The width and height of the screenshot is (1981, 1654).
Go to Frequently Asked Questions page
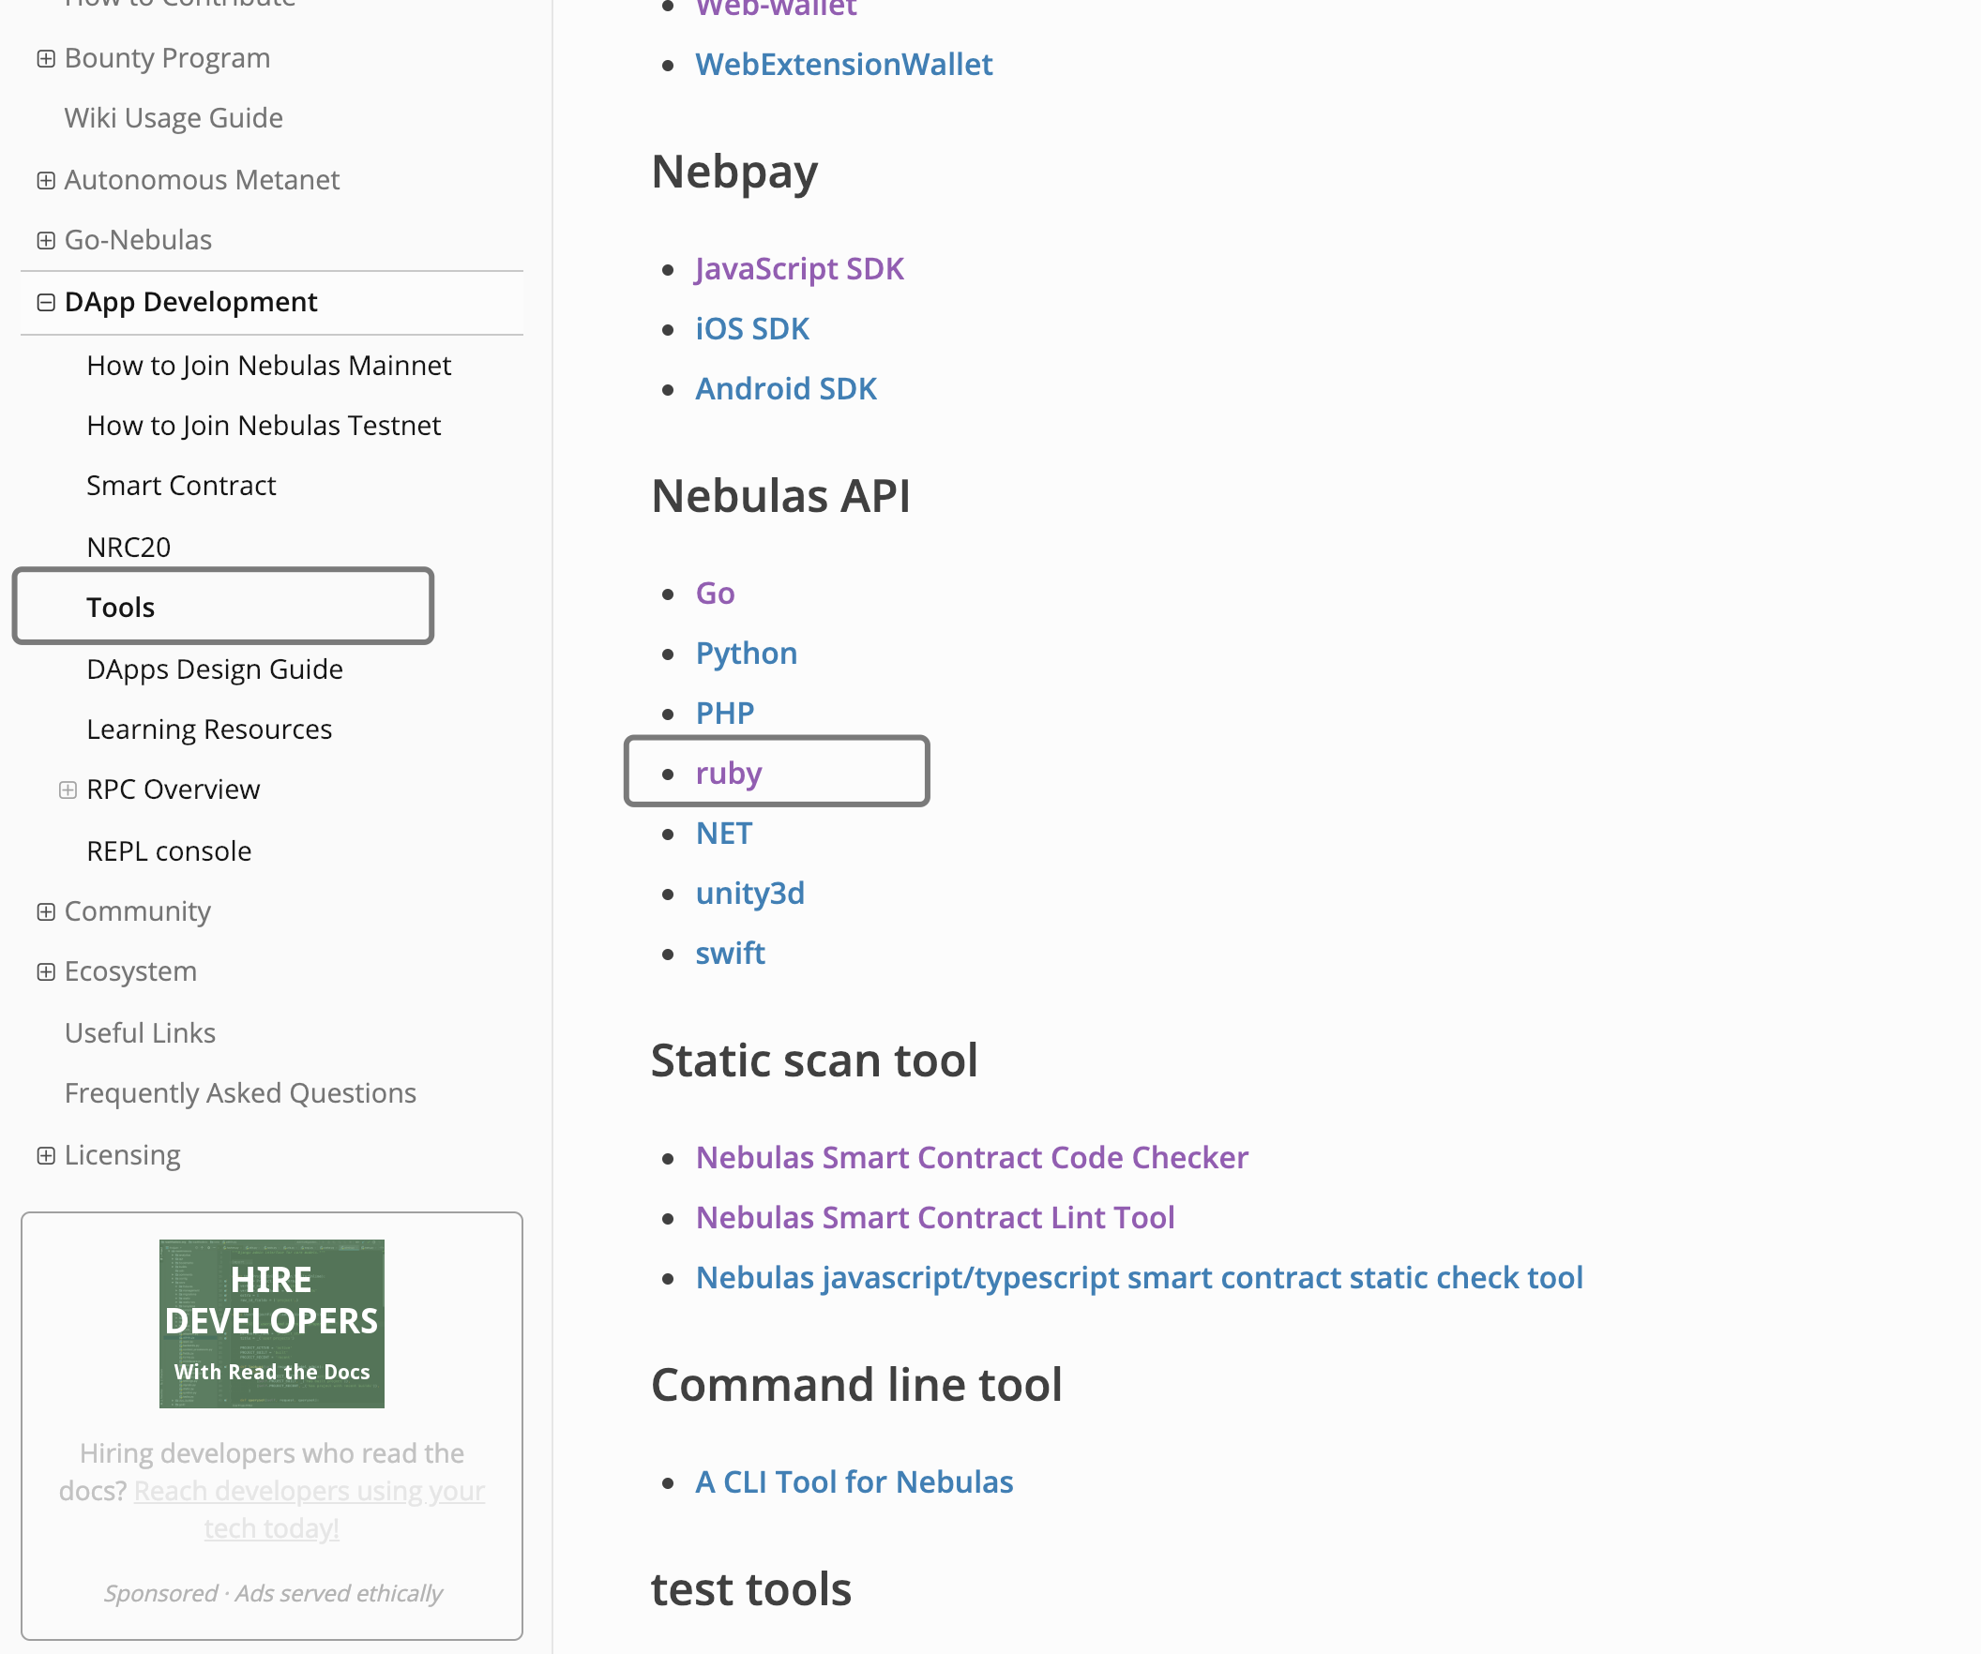(x=240, y=1093)
